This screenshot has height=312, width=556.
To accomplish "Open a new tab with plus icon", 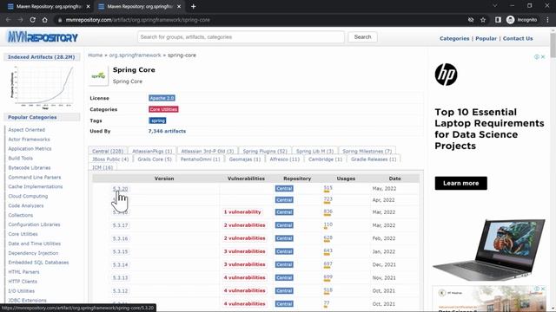I will tap(193, 6).
